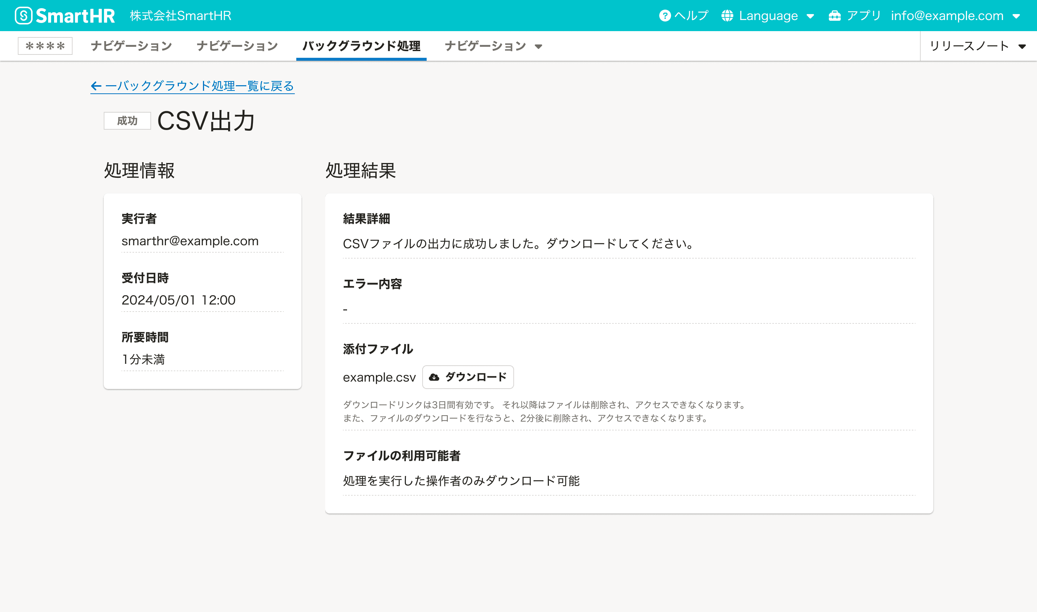The height and width of the screenshot is (612, 1037).
Task: Click the エラー内容 label
Action: [372, 284]
